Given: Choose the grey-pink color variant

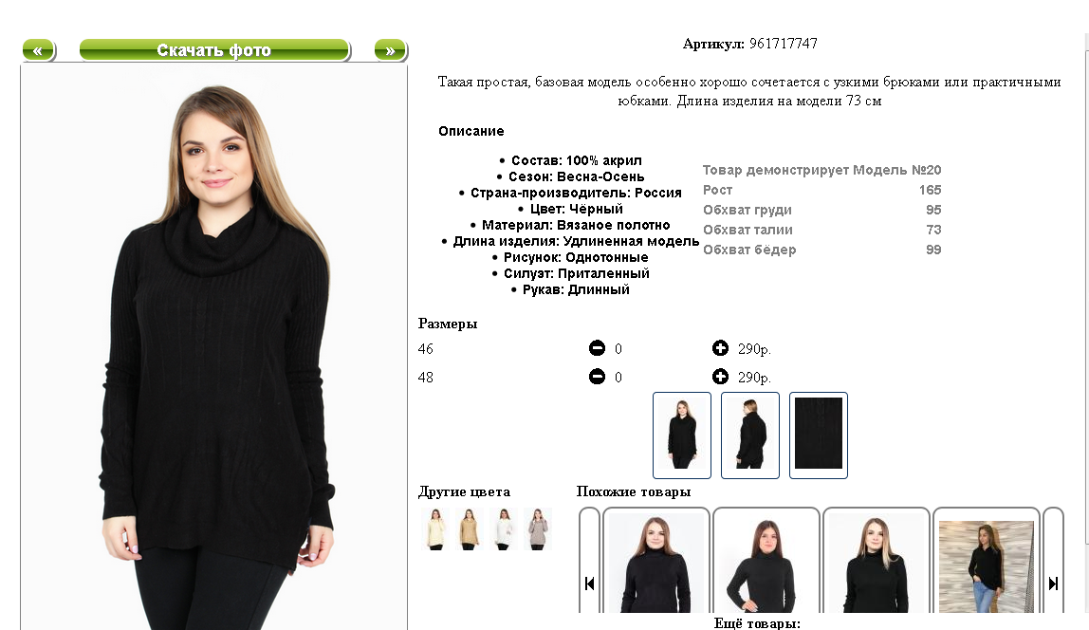Looking at the screenshot, I should 538,528.
